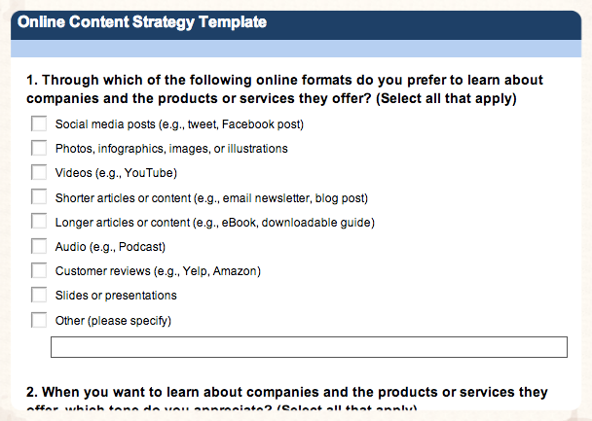Click question 1 heading text
The width and height of the screenshot is (592, 421).
(x=284, y=89)
